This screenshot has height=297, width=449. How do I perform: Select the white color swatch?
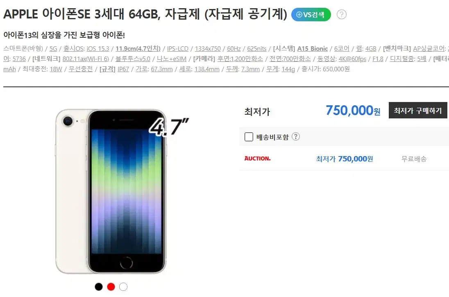(123, 287)
